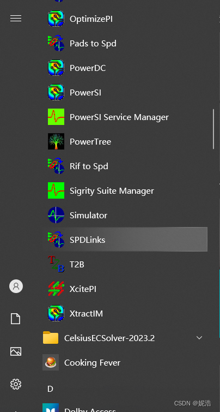Screen dimensions: 220x412
Task: Click the PowerSI app icon
Action: 56,92
